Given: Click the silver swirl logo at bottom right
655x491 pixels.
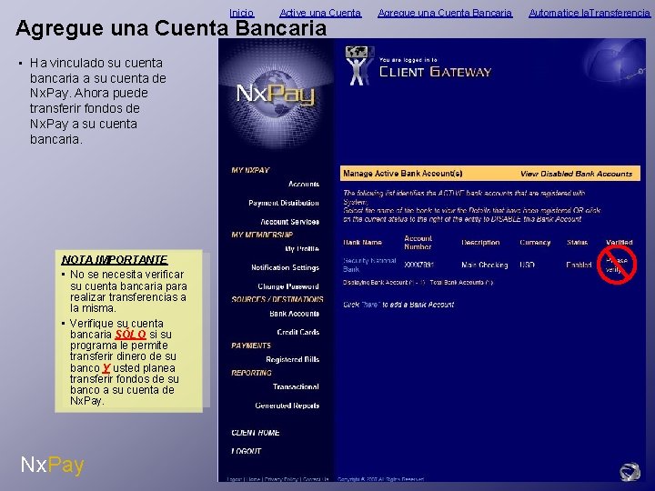Looking at the screenshot, I should pyautogui.click(x=630, y=472).
